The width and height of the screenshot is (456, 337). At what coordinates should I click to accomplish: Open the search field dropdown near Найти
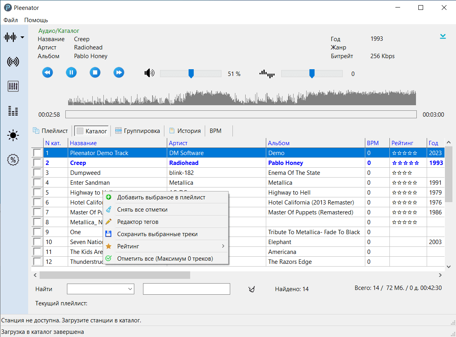pos(130,289)
